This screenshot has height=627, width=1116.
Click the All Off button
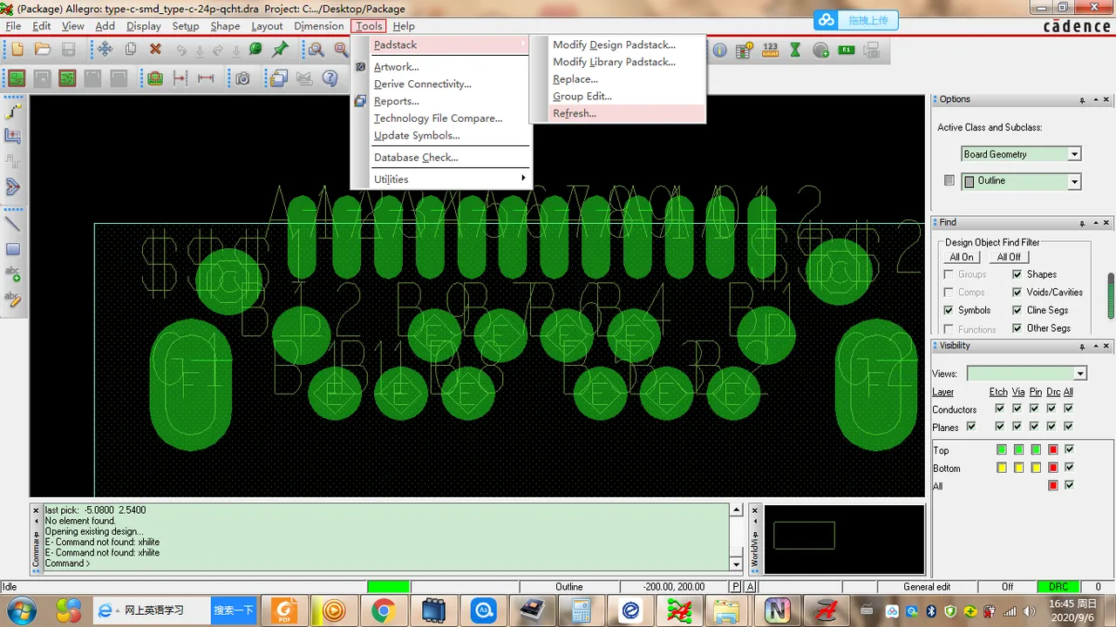click(x=1009, y=257)
